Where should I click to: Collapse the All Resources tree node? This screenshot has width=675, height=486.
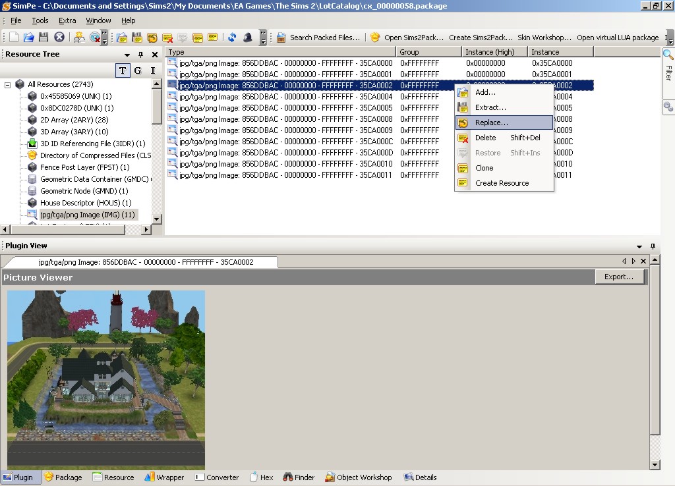[x=8, y=84]
